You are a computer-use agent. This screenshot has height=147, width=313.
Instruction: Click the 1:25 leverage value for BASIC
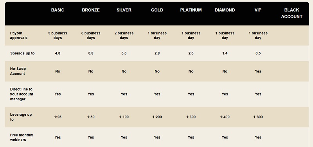point(58,117)
